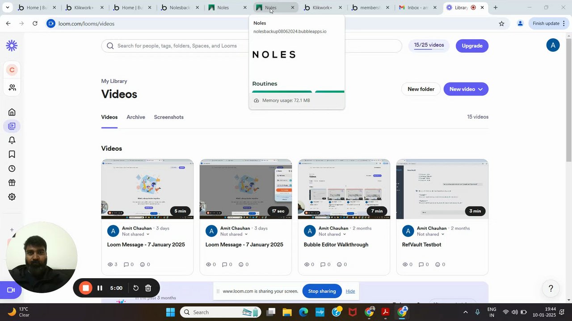Open File Explorer from taskbar

[287, 312]
